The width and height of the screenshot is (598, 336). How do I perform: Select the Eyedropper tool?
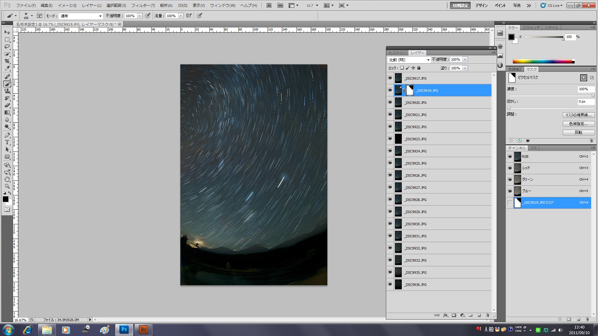[x=7, y=68]
